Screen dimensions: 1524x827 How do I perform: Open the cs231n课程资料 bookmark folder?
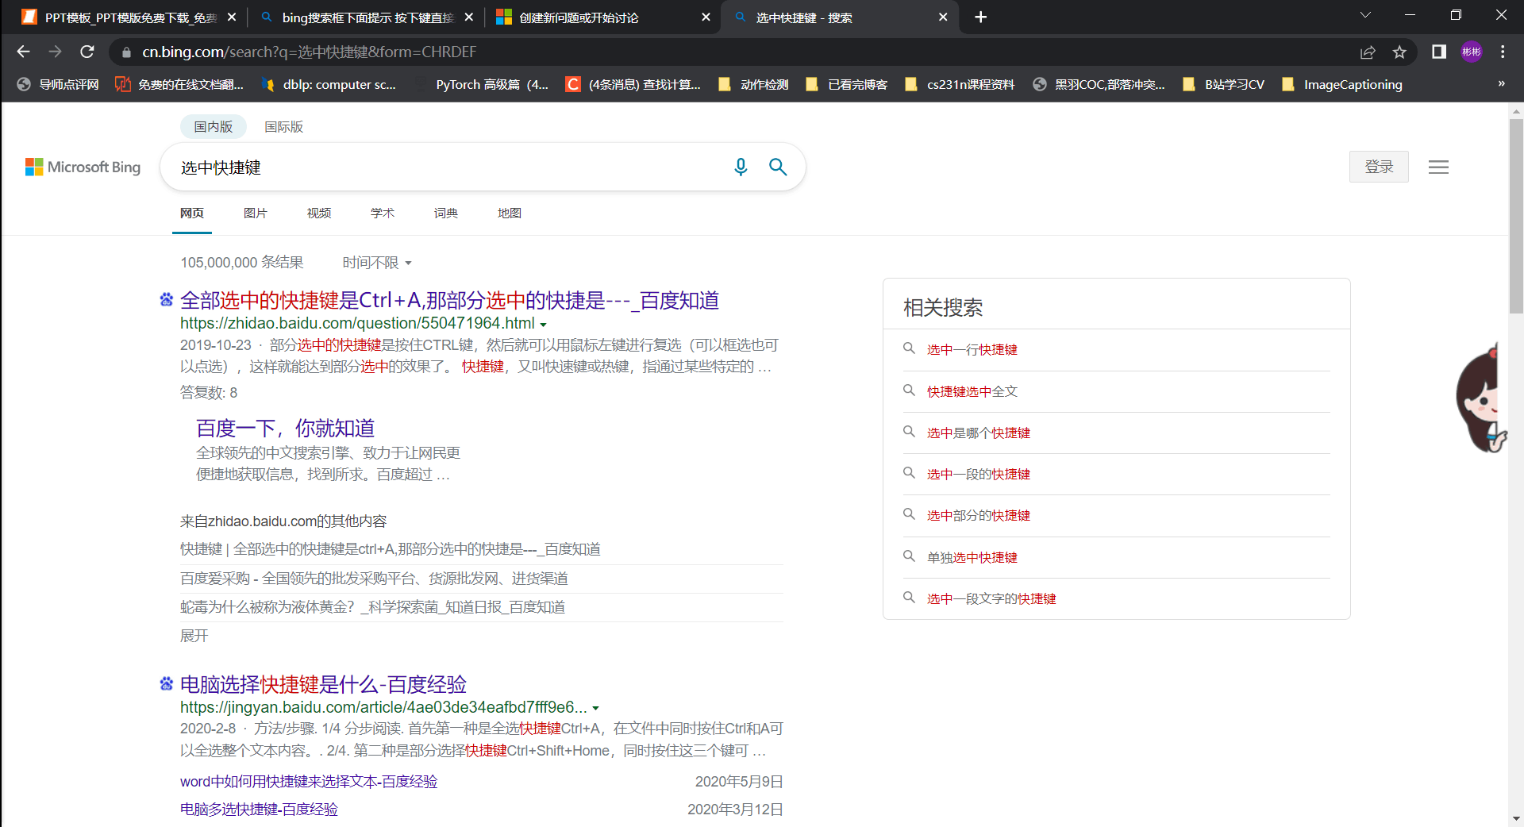click(960, 84)
